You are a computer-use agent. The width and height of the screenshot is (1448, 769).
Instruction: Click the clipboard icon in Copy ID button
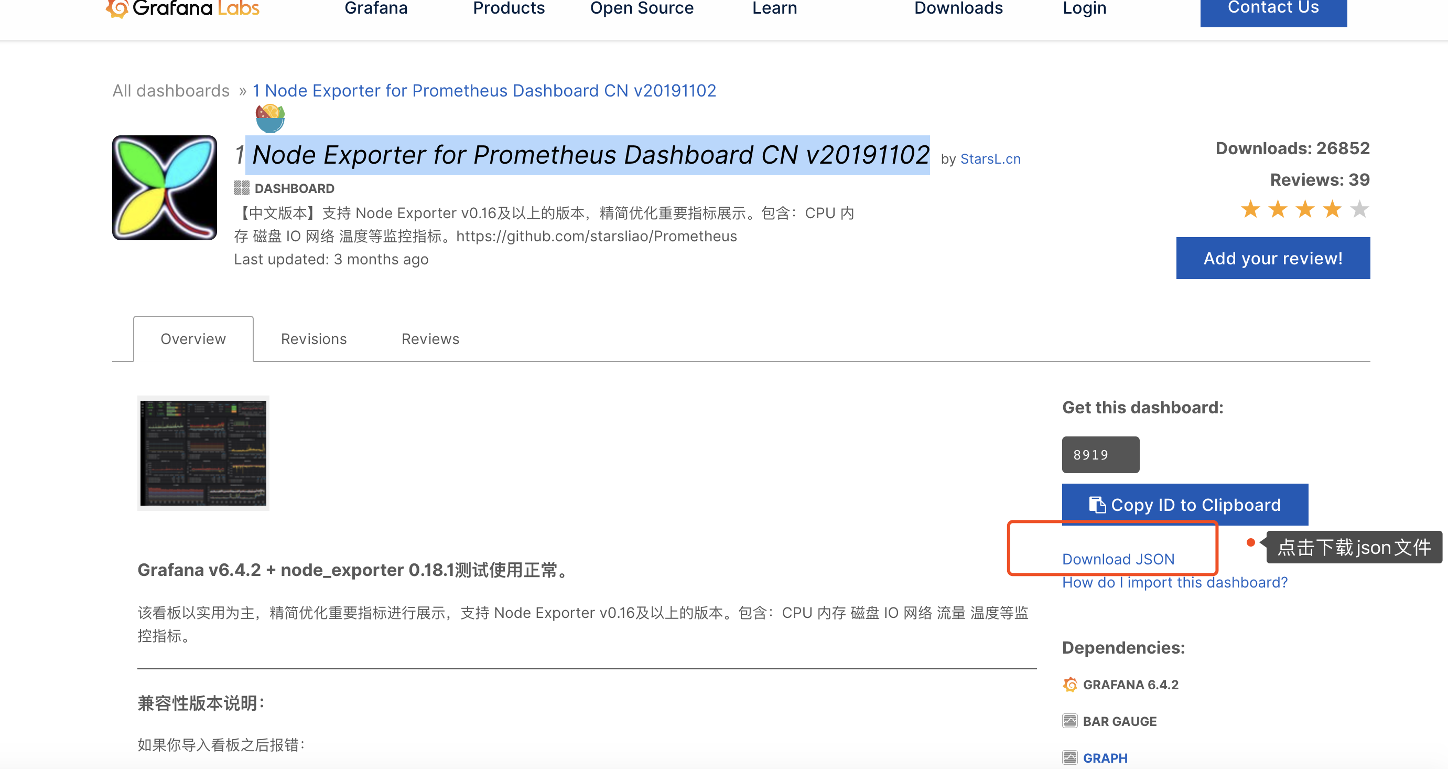(x=1098, y=505)
